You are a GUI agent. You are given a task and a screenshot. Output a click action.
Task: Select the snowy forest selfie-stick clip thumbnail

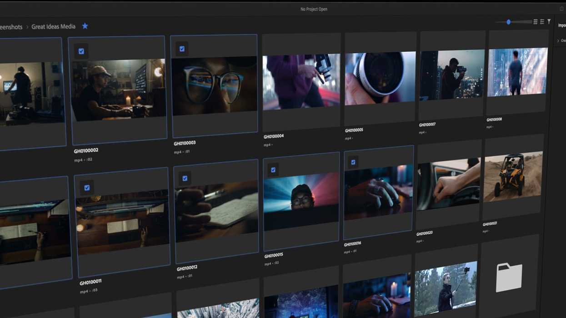[446, 289]
